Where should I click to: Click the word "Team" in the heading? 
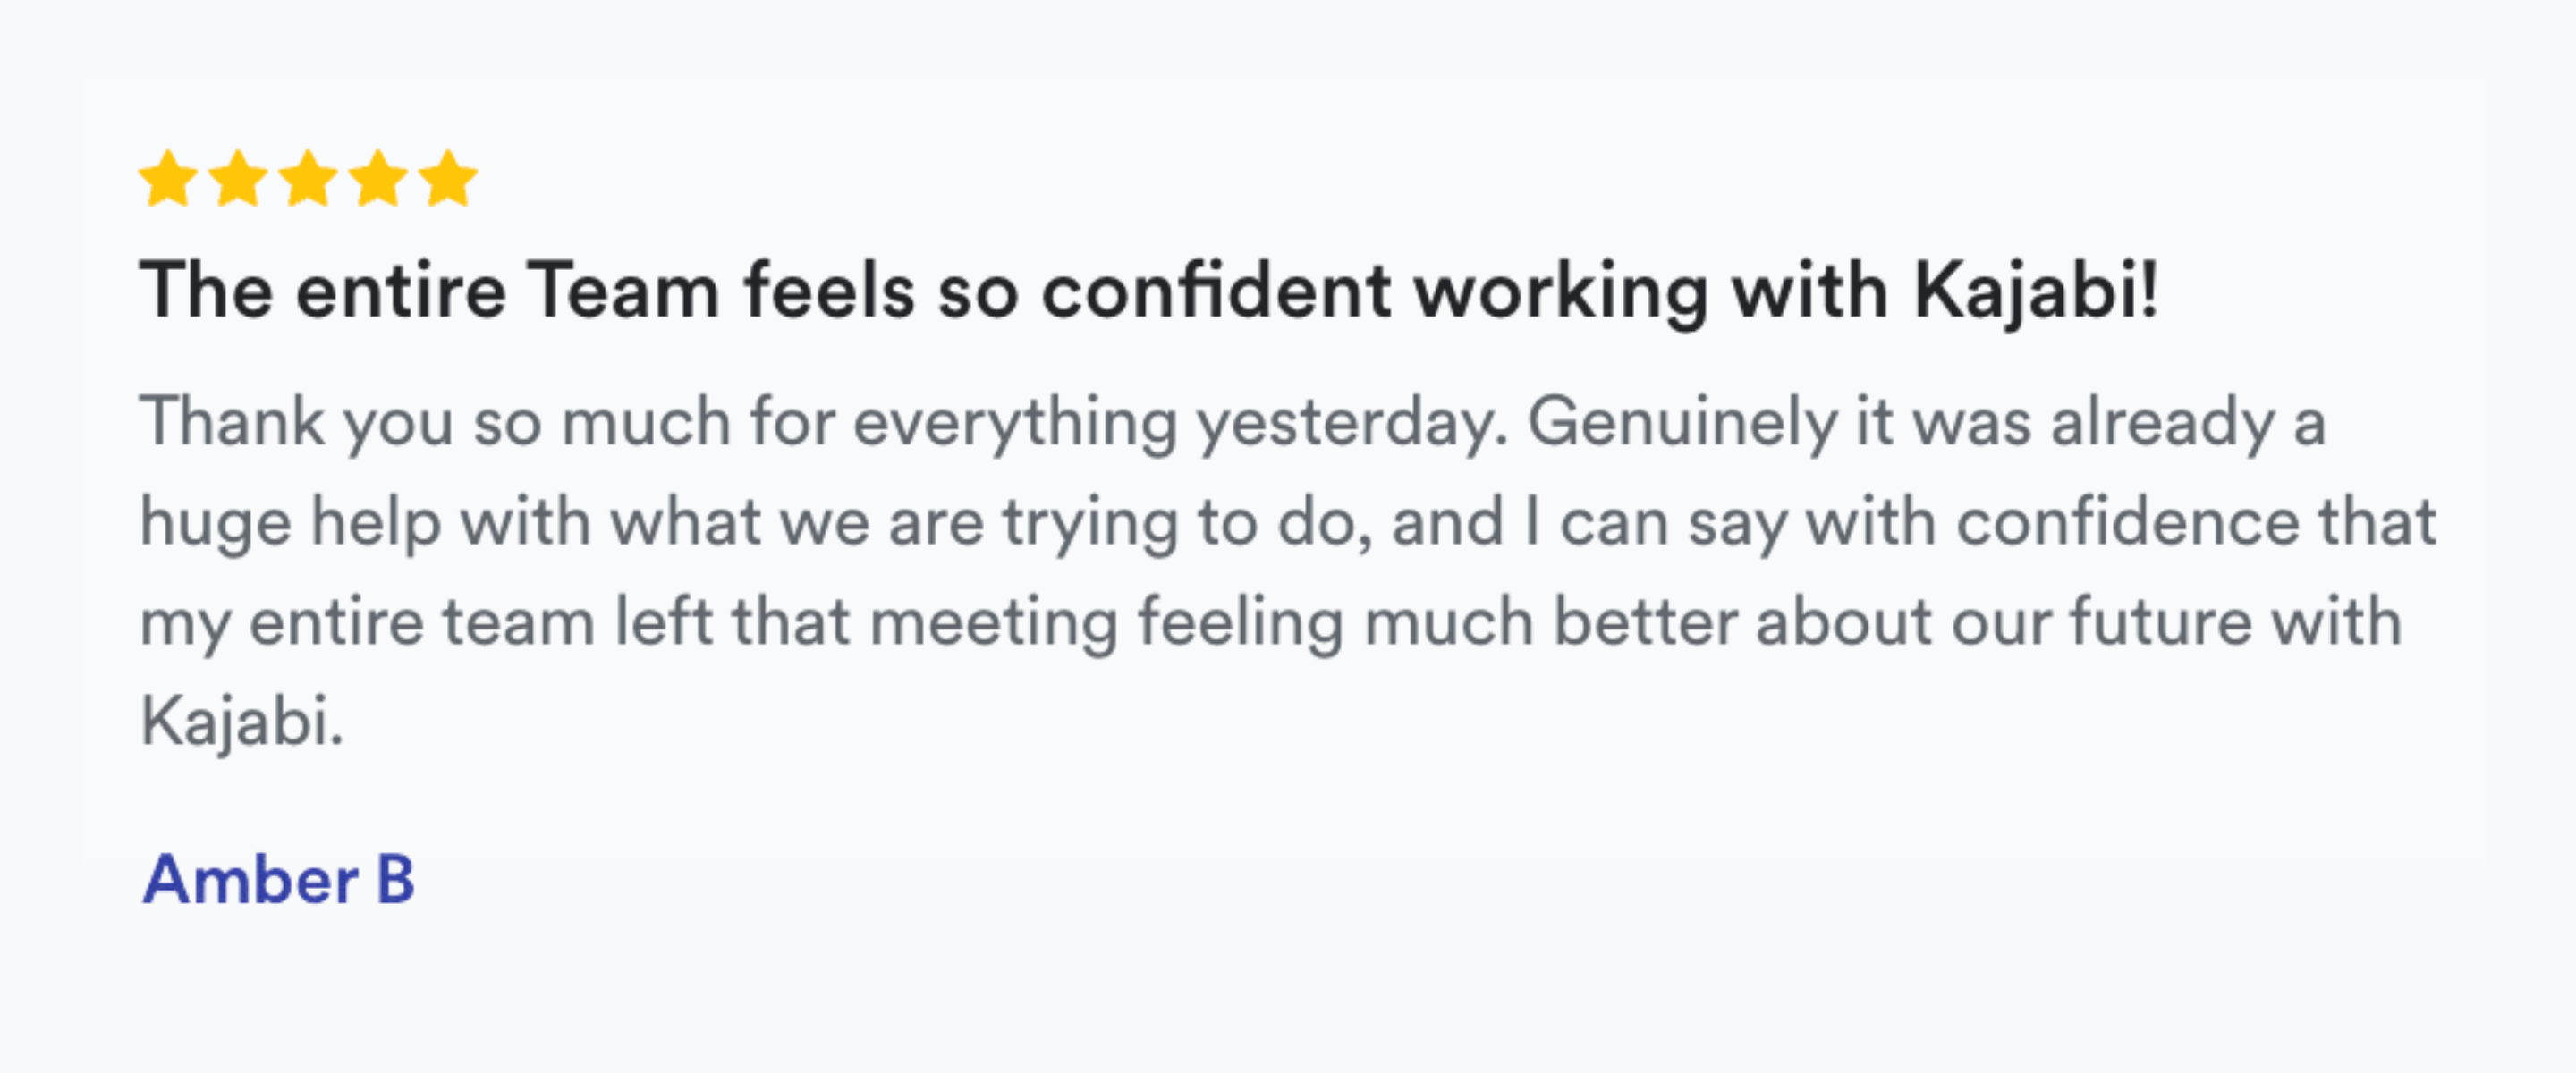[622, 291]
